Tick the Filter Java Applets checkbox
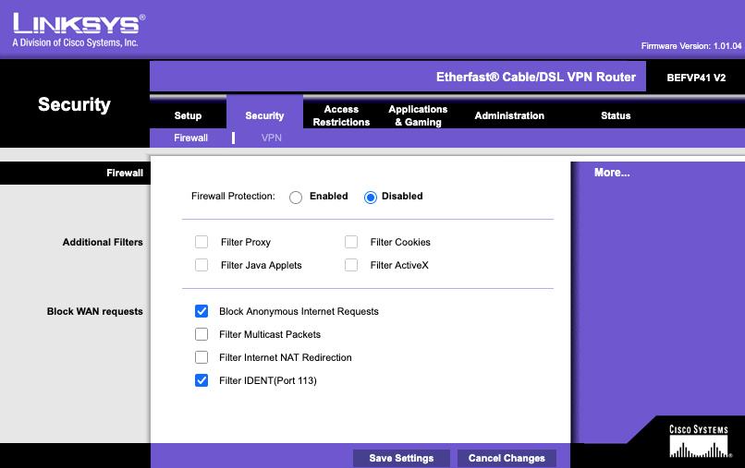Image resolution: width=745 pixels, height=468 pixels. pyautogui.click(x=202, y=265)
